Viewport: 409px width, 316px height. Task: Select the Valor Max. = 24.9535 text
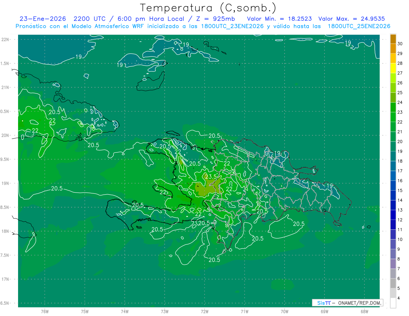coord(351,19)
